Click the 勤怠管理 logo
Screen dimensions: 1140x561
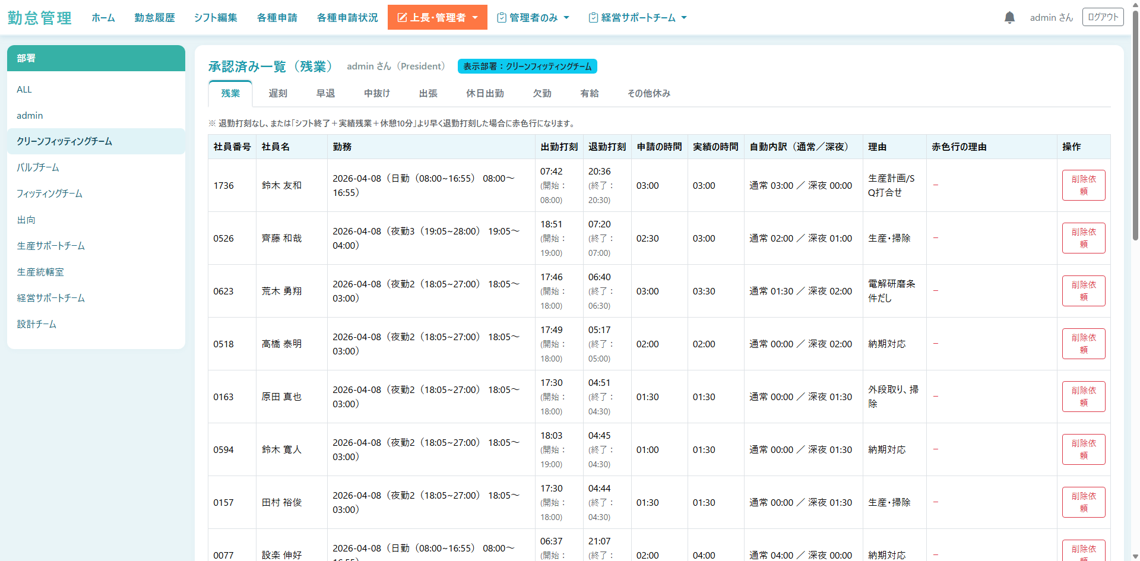pyautogui.click(x=39, y=18)
